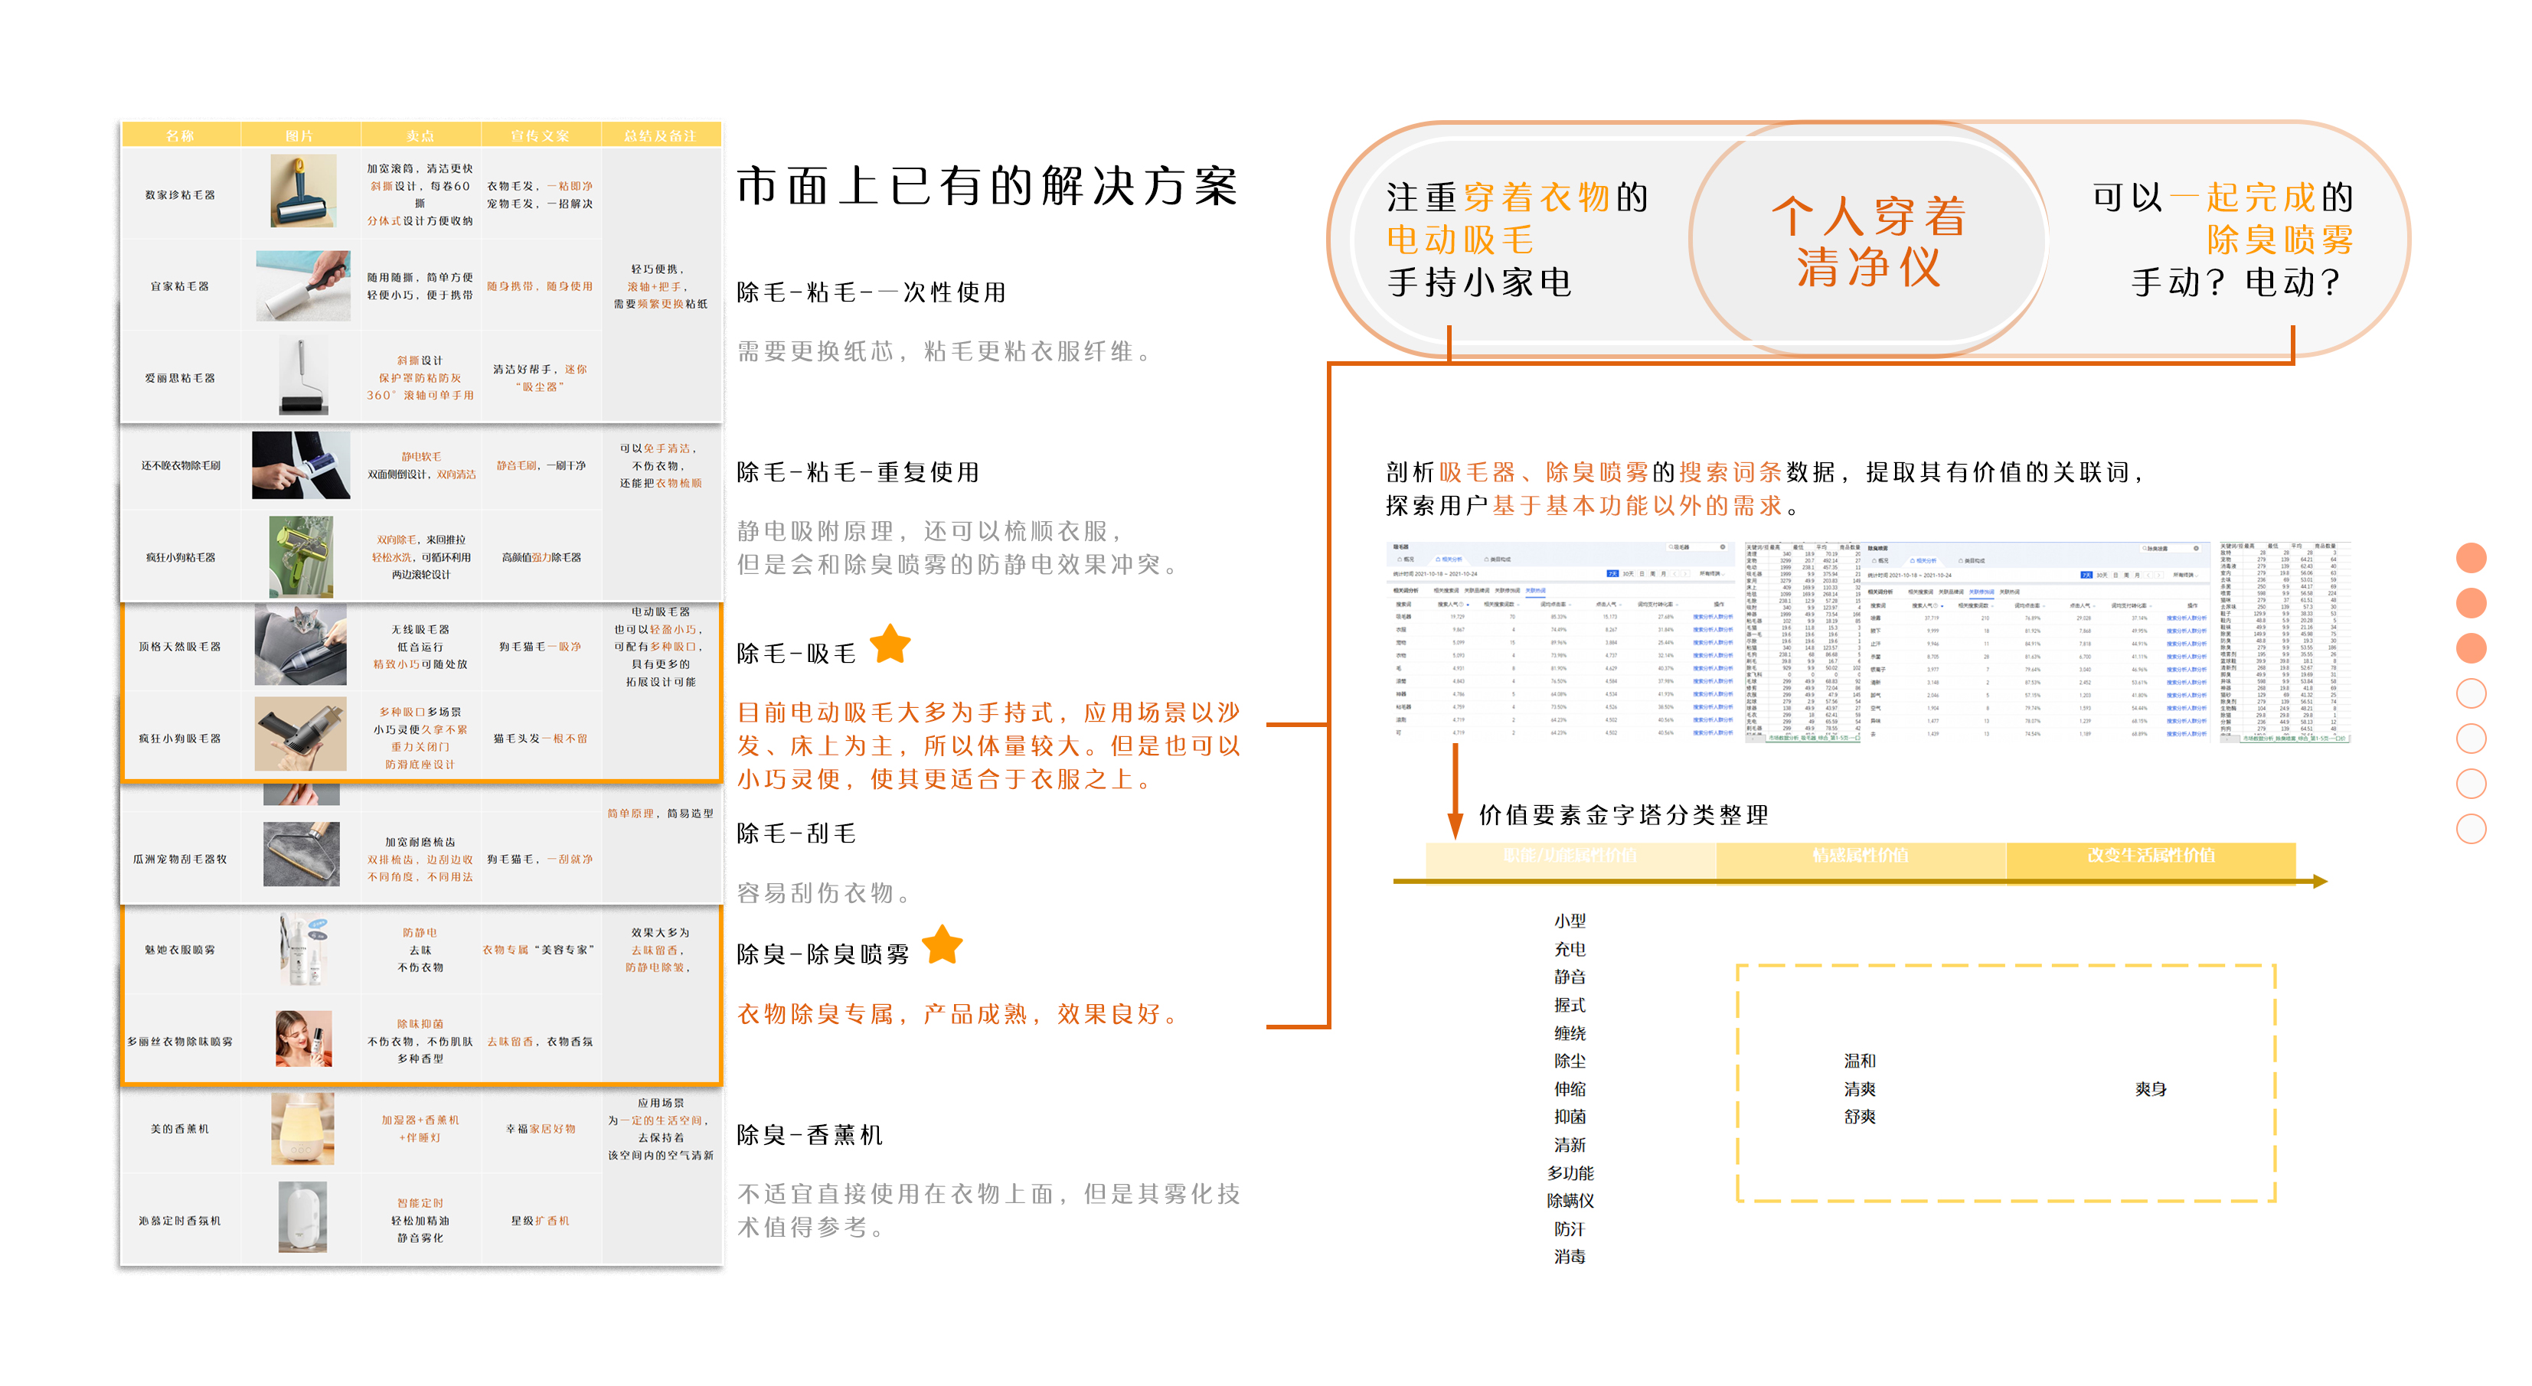Click the 总结及备注 table column header
This screenshot has height=1386, width=2532.
(x=659, y=135)
